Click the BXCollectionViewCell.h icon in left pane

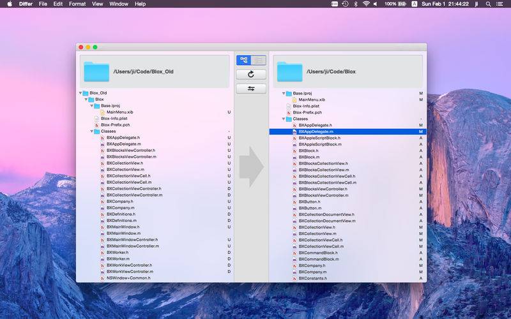(x=103, y=176)
